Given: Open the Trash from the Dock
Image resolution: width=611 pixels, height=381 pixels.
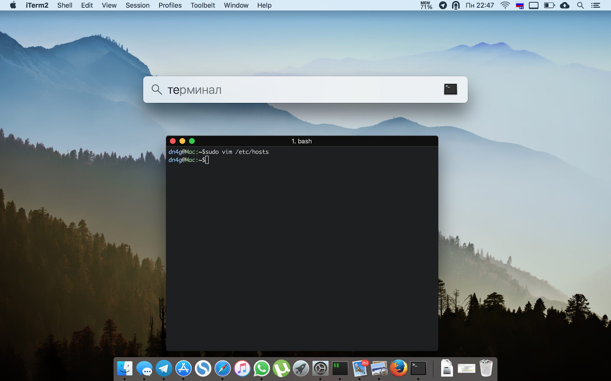Looking at the screenshot, I should click(x=486, y=368).
